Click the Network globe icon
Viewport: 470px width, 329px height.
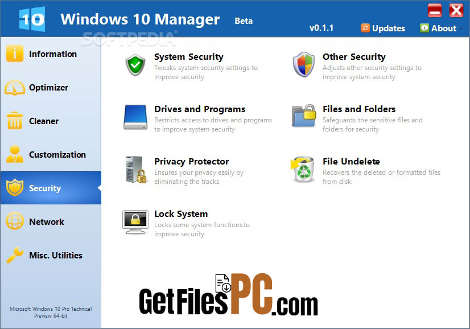[14, 221]
